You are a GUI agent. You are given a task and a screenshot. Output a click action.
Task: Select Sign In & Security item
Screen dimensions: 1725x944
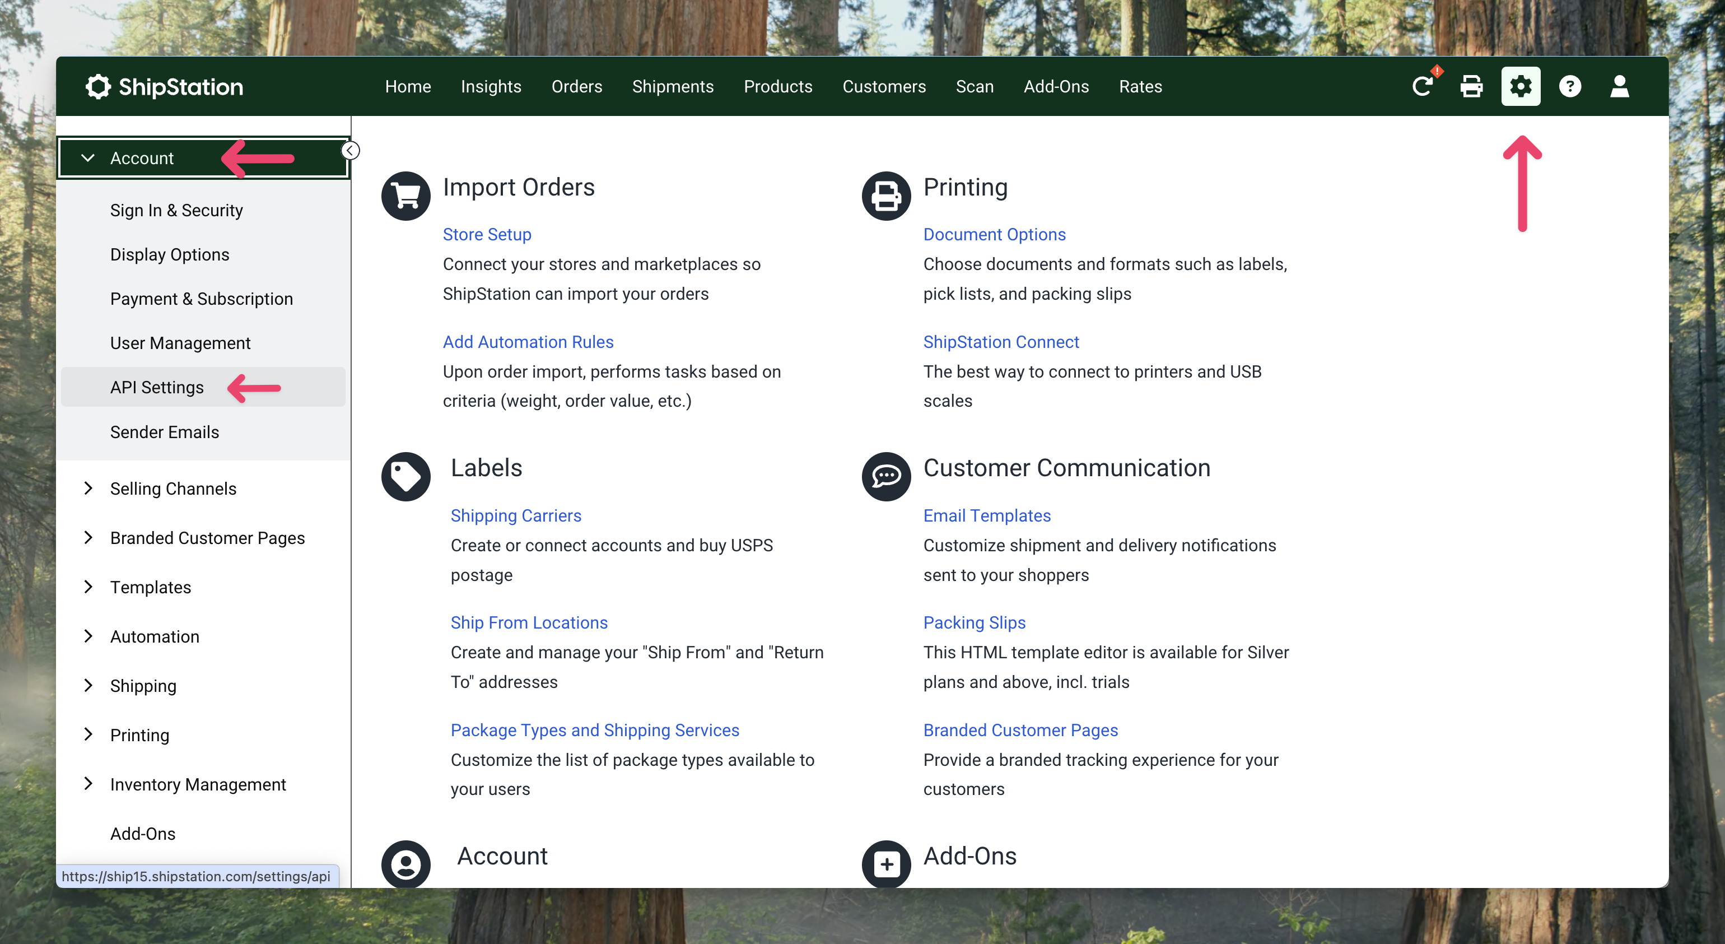(x=176, y=211)
